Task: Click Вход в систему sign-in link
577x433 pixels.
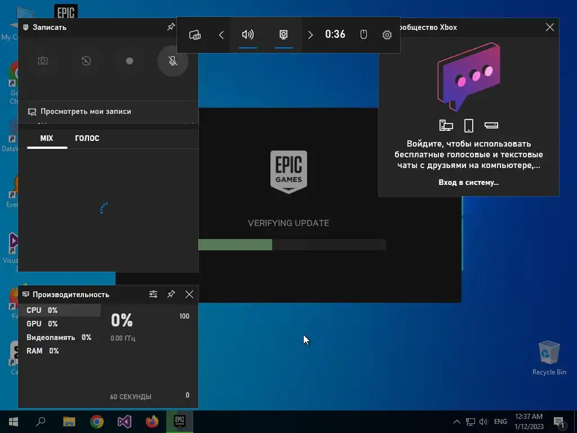Action: [x=468, y=183]
